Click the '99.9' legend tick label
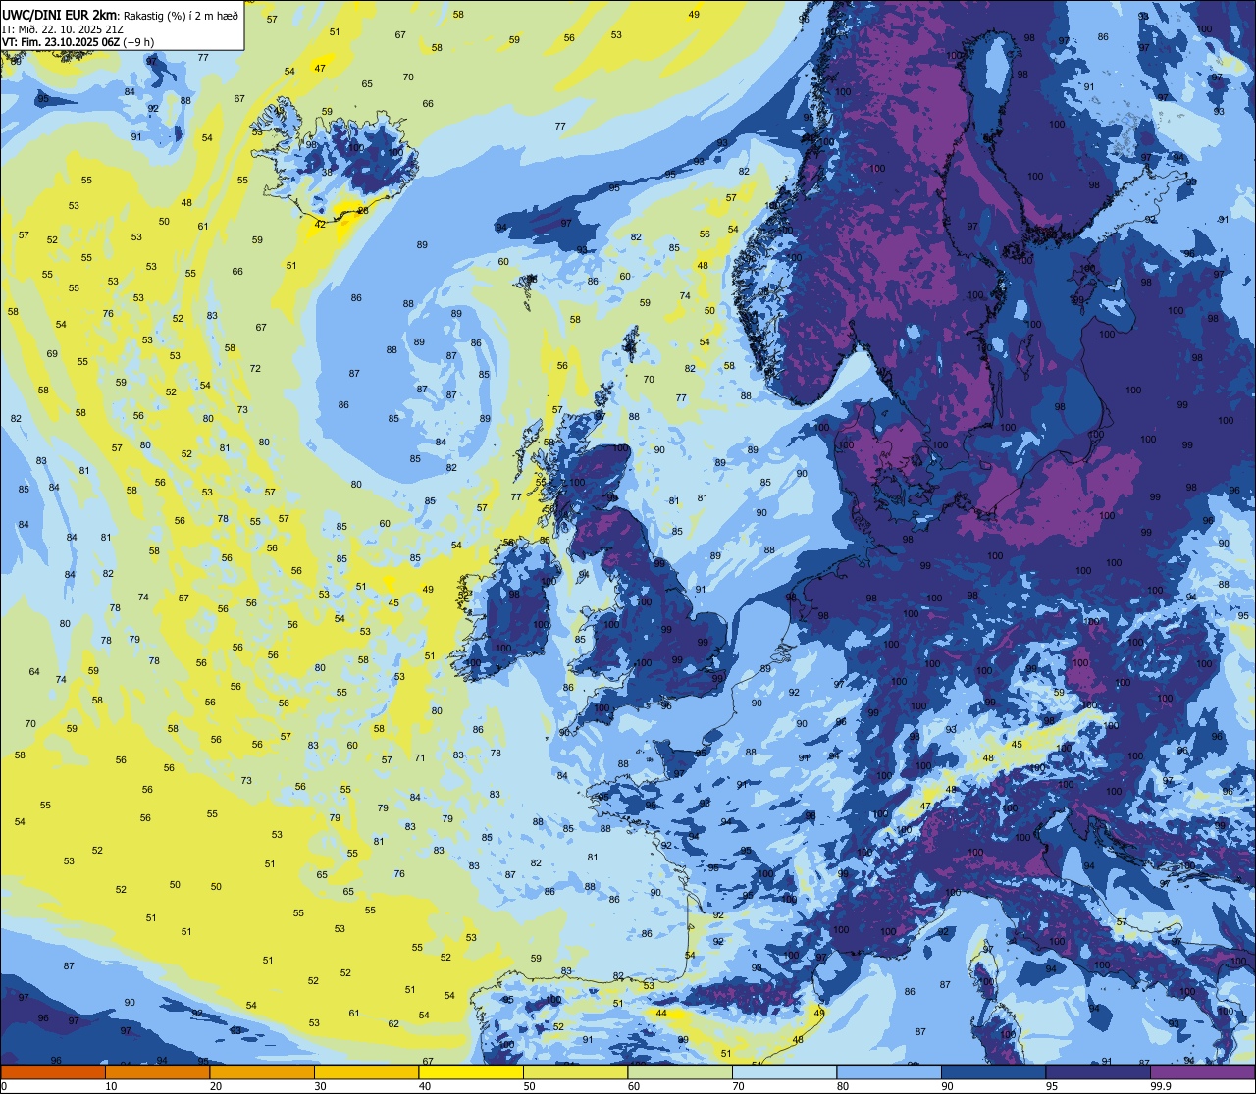The image size is (1256, 1094). (x=1162, y=1086)
